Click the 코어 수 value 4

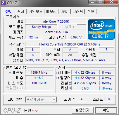[82, 99]
